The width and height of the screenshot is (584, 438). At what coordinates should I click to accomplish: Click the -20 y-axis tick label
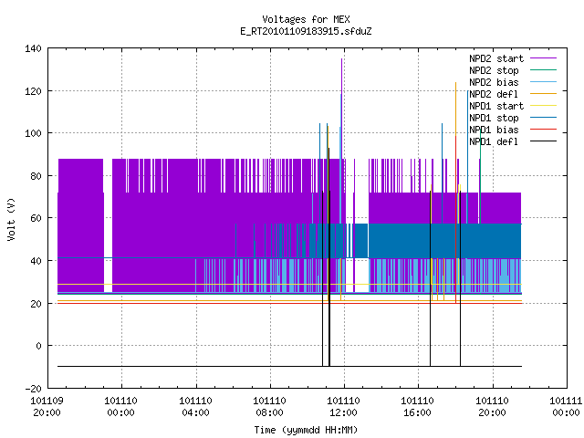[x=33, y=389]
